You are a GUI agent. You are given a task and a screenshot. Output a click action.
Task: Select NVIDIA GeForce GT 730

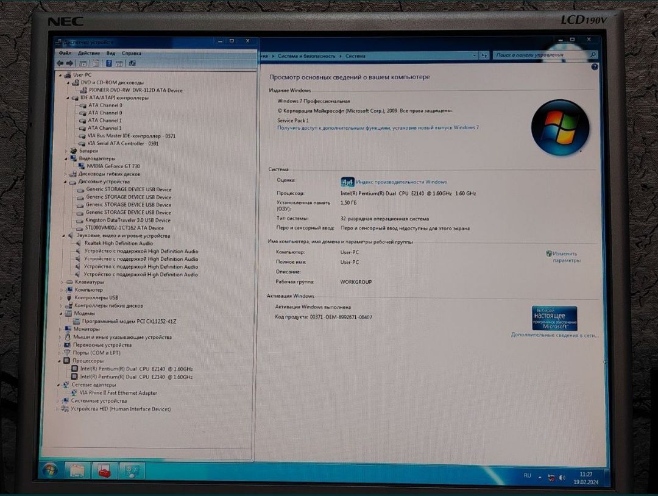[x=113, y=166]
